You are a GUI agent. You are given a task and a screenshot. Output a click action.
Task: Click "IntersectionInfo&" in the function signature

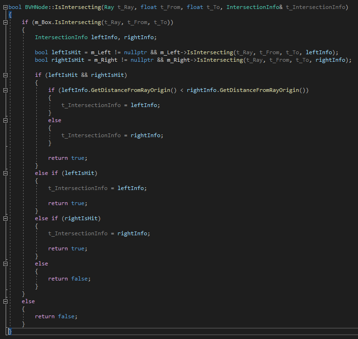[254, 7]
